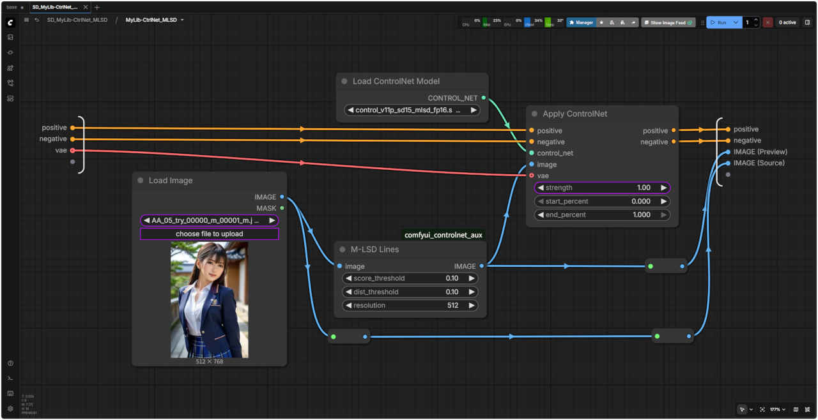Image resolution: width=818 pixels, height=420 pixels.
Task: Click the undo back arrow icon
Action: 37,20
